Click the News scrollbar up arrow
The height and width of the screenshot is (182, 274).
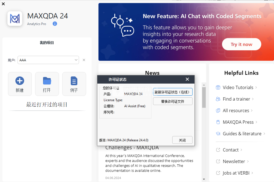coord(204,85)
